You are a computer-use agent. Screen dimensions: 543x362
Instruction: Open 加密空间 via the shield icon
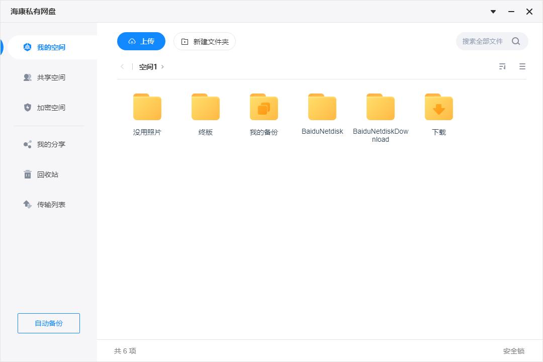27,107
